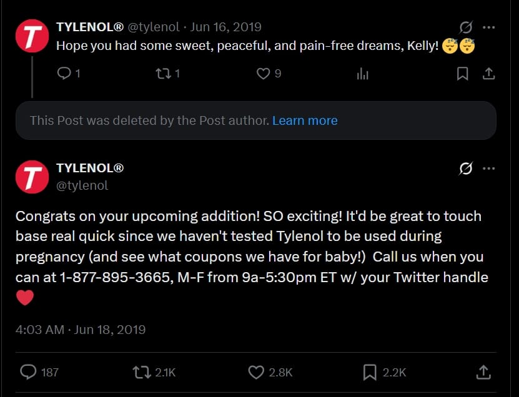Click Grok icon on the main Tylenol post

click(466, 169)
